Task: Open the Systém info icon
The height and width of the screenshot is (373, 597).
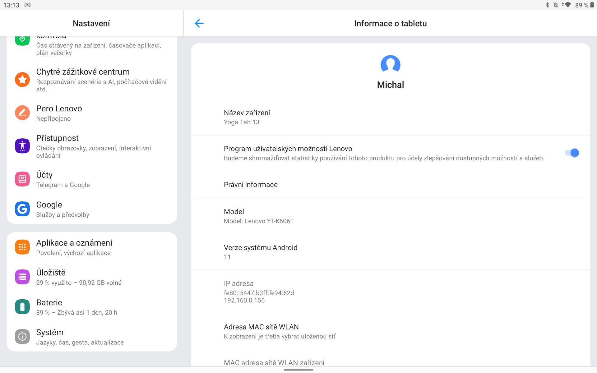Action: (22, 337)
